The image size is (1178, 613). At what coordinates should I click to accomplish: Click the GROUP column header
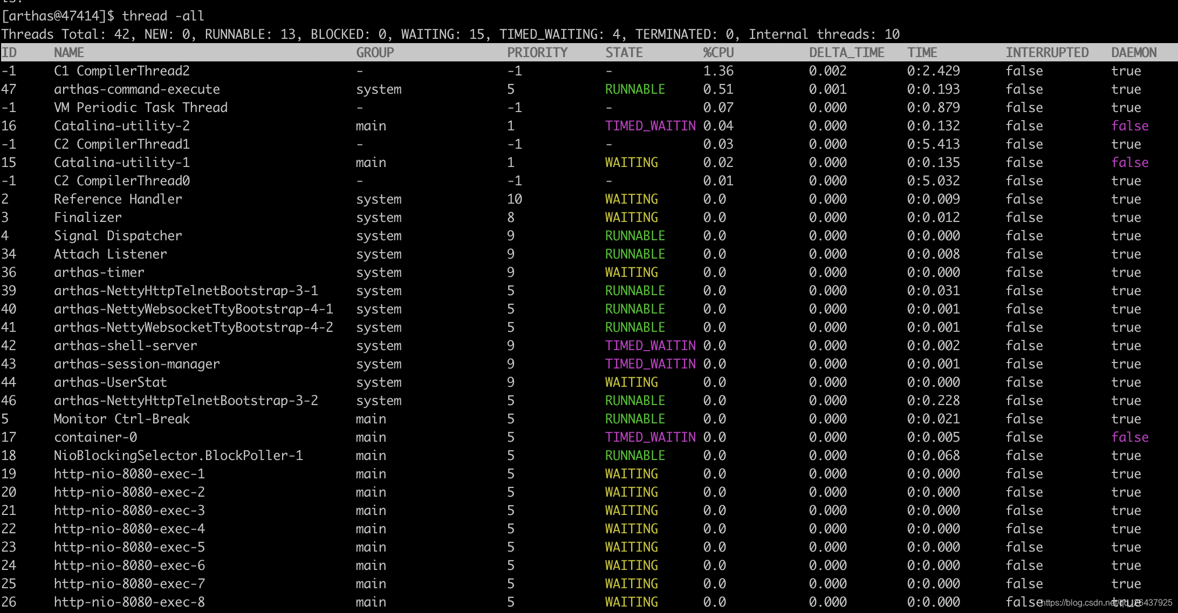tap(375, 53)
